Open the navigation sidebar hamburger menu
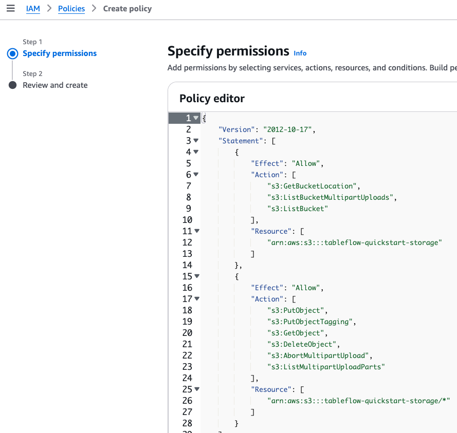This screenshot has height=433, width=457. click(x=11, y=8)
